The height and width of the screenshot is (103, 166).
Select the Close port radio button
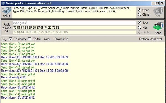139,15
